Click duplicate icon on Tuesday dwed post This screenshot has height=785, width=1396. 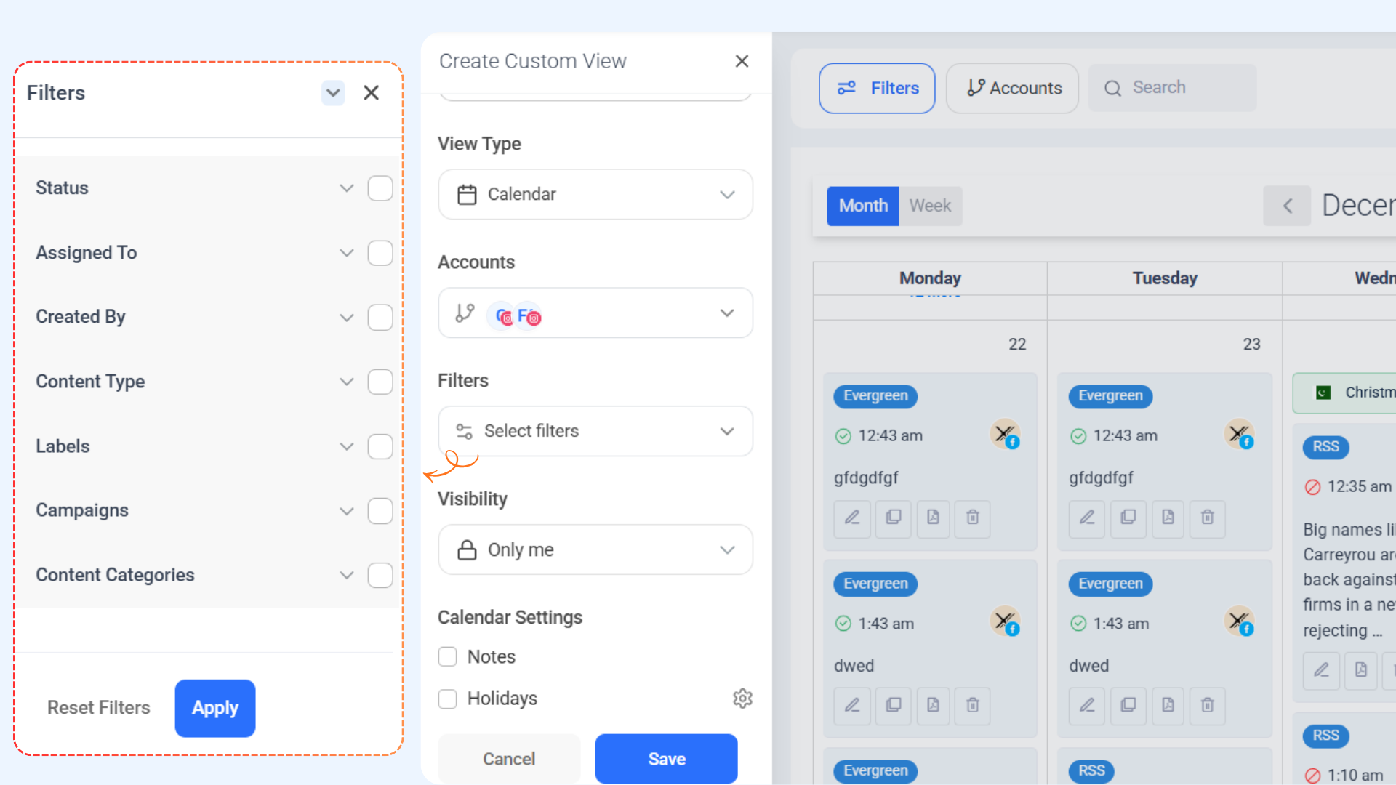click(1128, 705)
